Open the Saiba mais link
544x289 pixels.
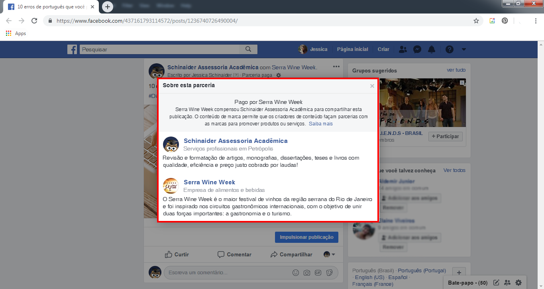pos(321,124)
